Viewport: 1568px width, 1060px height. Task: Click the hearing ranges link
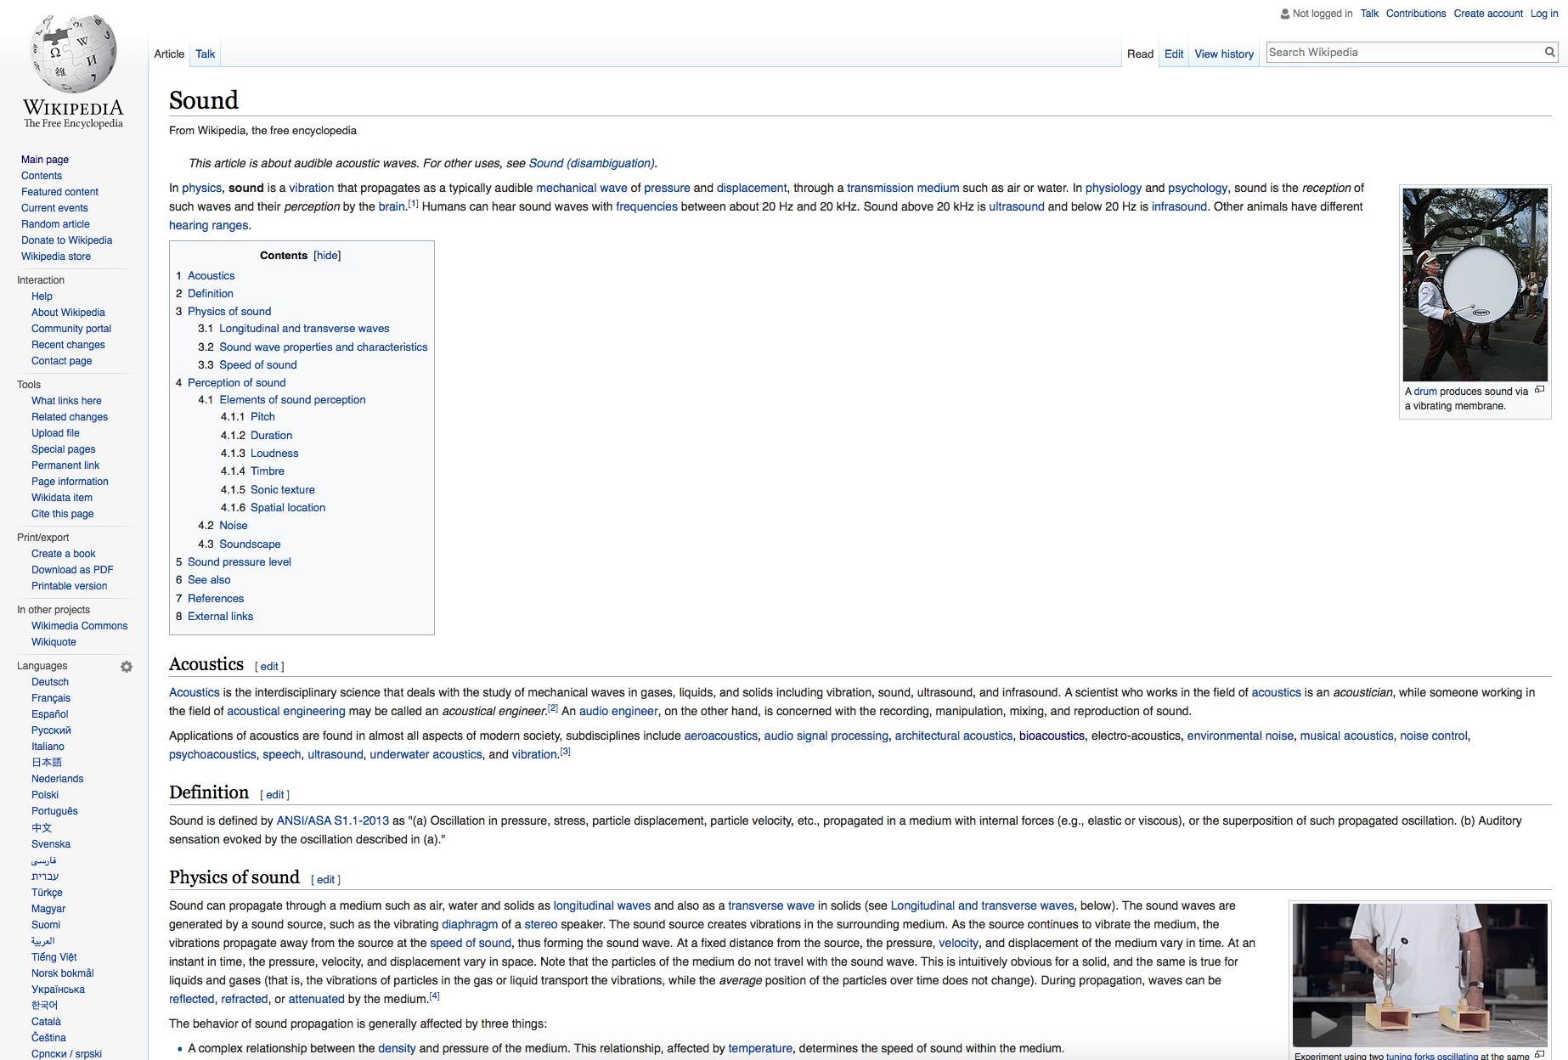coord(209,225)
